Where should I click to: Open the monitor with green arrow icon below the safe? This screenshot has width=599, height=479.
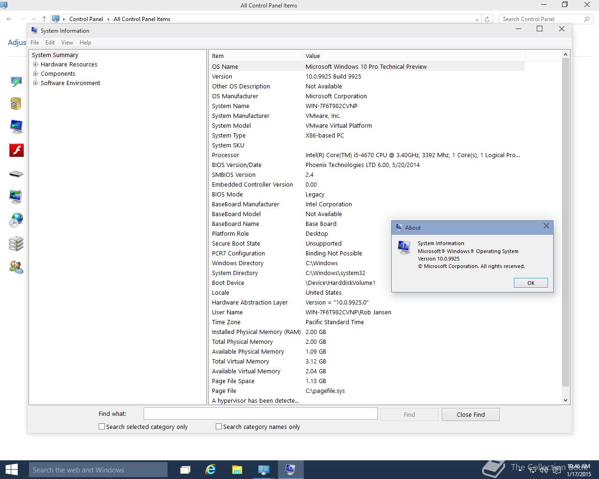point(16,127)
